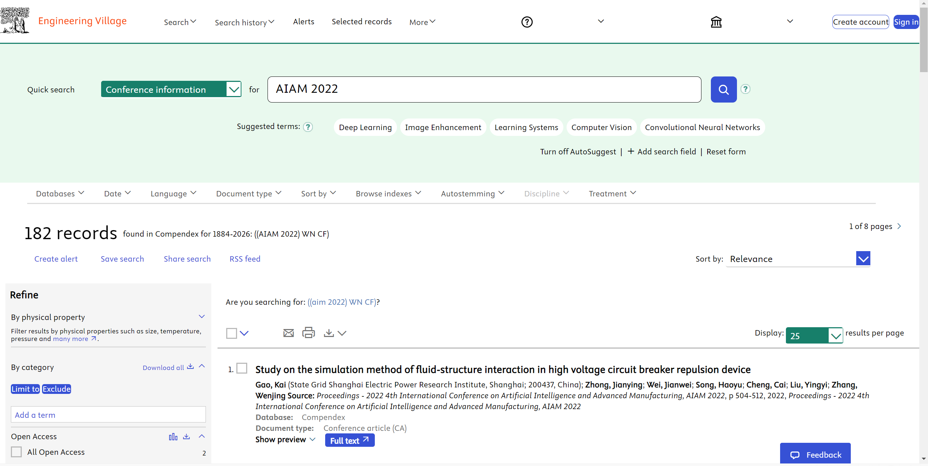The width and height of the screenshot is (928, 466).
Task: Click the Add a term input field
Action: click(x=108, y=415)
